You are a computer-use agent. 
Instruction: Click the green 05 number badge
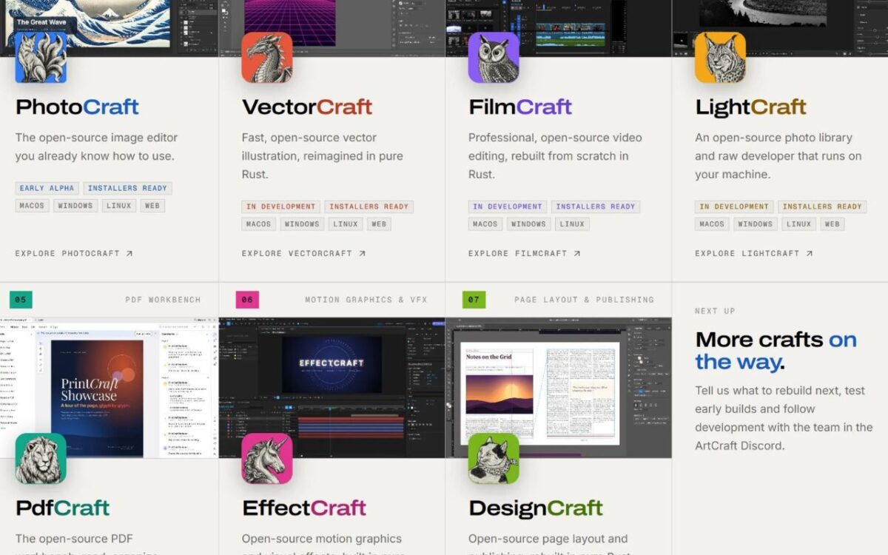pyautogui.click(x=21, y=300)
